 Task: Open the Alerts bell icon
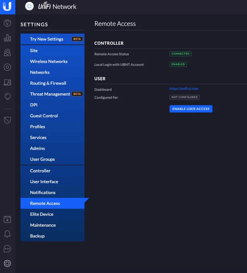pyautogui.click(x=7, y=234)
